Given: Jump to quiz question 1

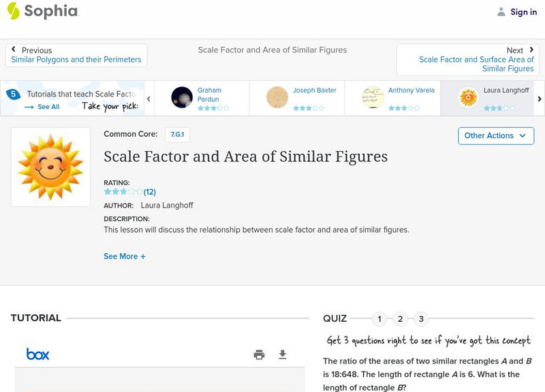Looking at the screenshot, I should coord(379,318).
